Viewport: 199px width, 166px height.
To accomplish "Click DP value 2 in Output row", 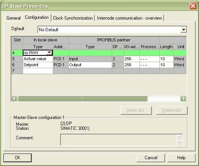I will [x=118, y=65].
